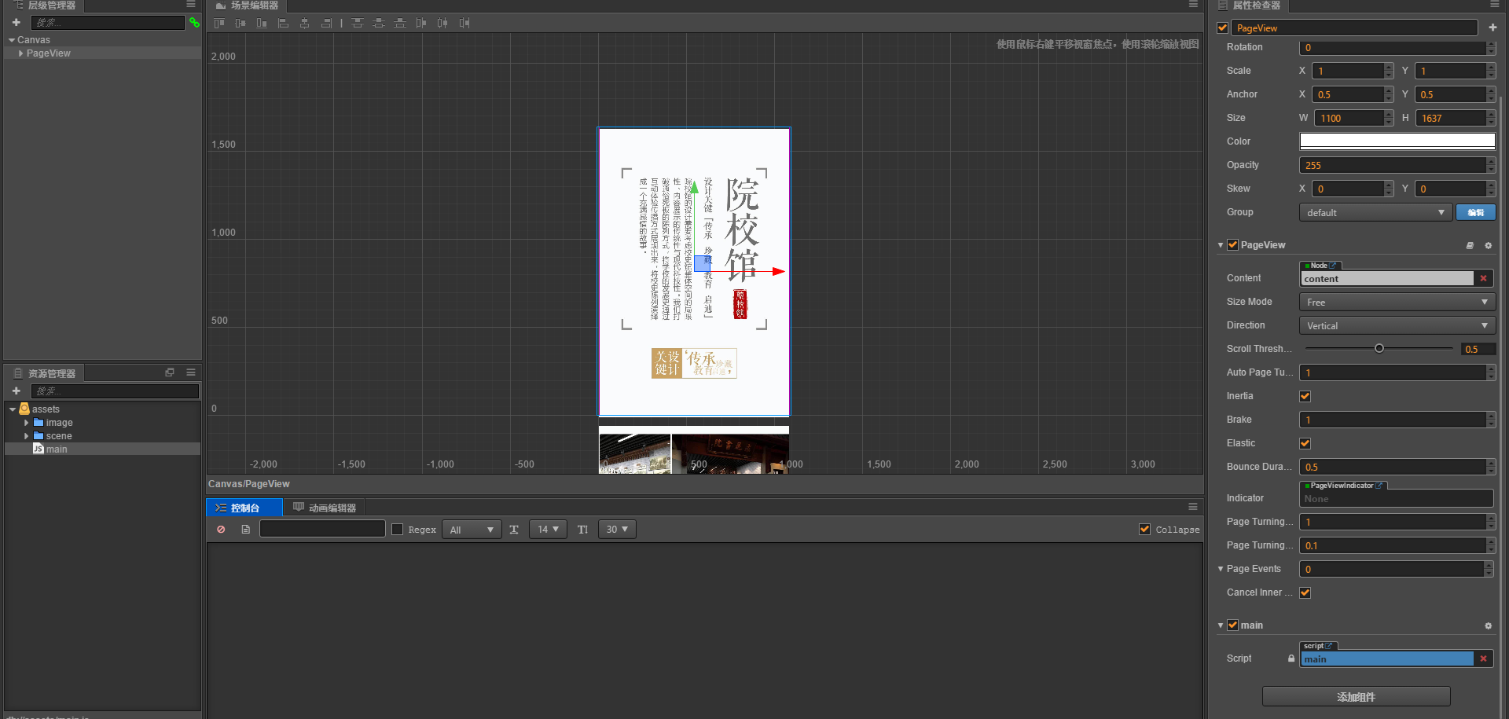Open the main script component gear settings
Viewport: 1509px width, 719px height.
(1488, 626)
